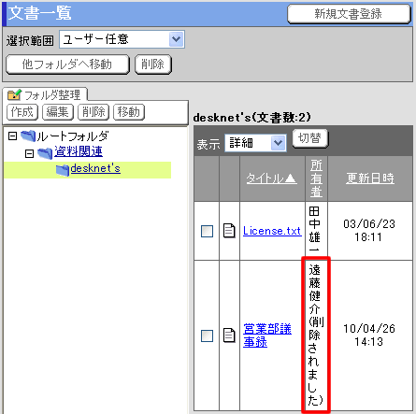Image resolution: width=416 pixels, height=414 pixels.
Task: Tick the checkbox for 営業部議事録
Action: pos(208,335)
